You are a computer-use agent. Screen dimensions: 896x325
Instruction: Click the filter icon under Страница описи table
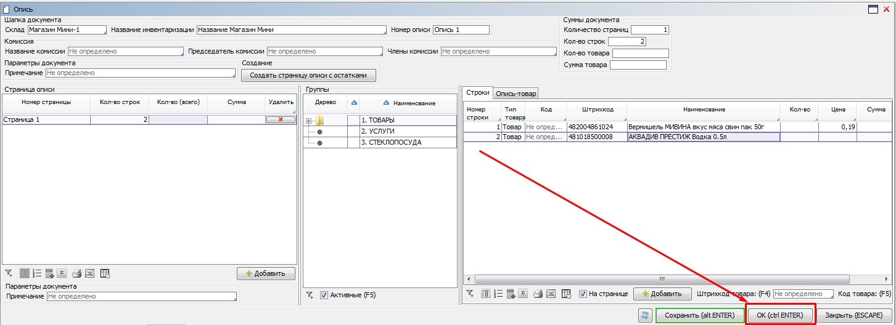click(x=8, y=273)
